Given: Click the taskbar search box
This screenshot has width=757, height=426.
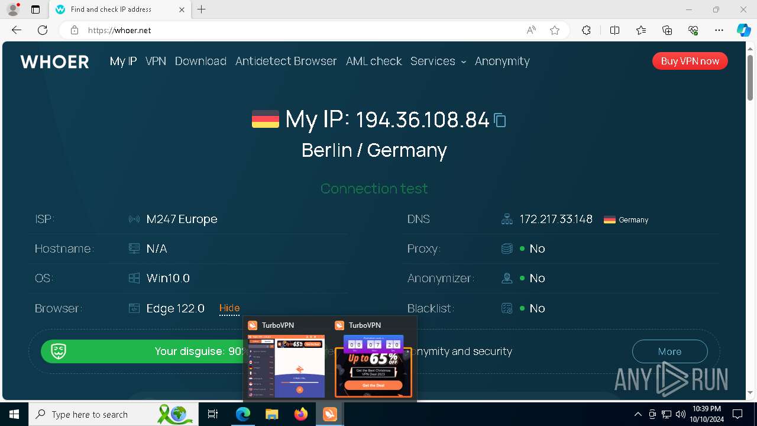Looking at the screenshot, I should 114,414.
